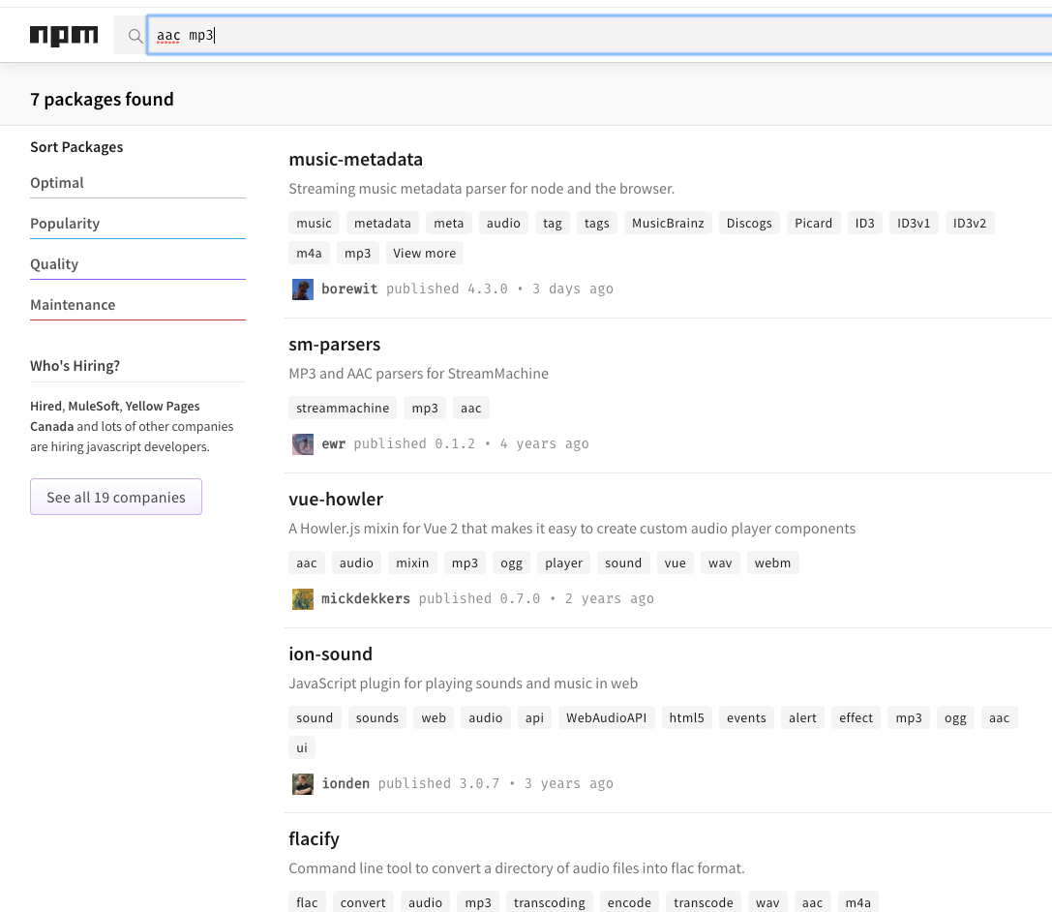Open the Yellow Pages Canada link
Viewport: 1052px width, 912px height.
[x=115, y=416]
